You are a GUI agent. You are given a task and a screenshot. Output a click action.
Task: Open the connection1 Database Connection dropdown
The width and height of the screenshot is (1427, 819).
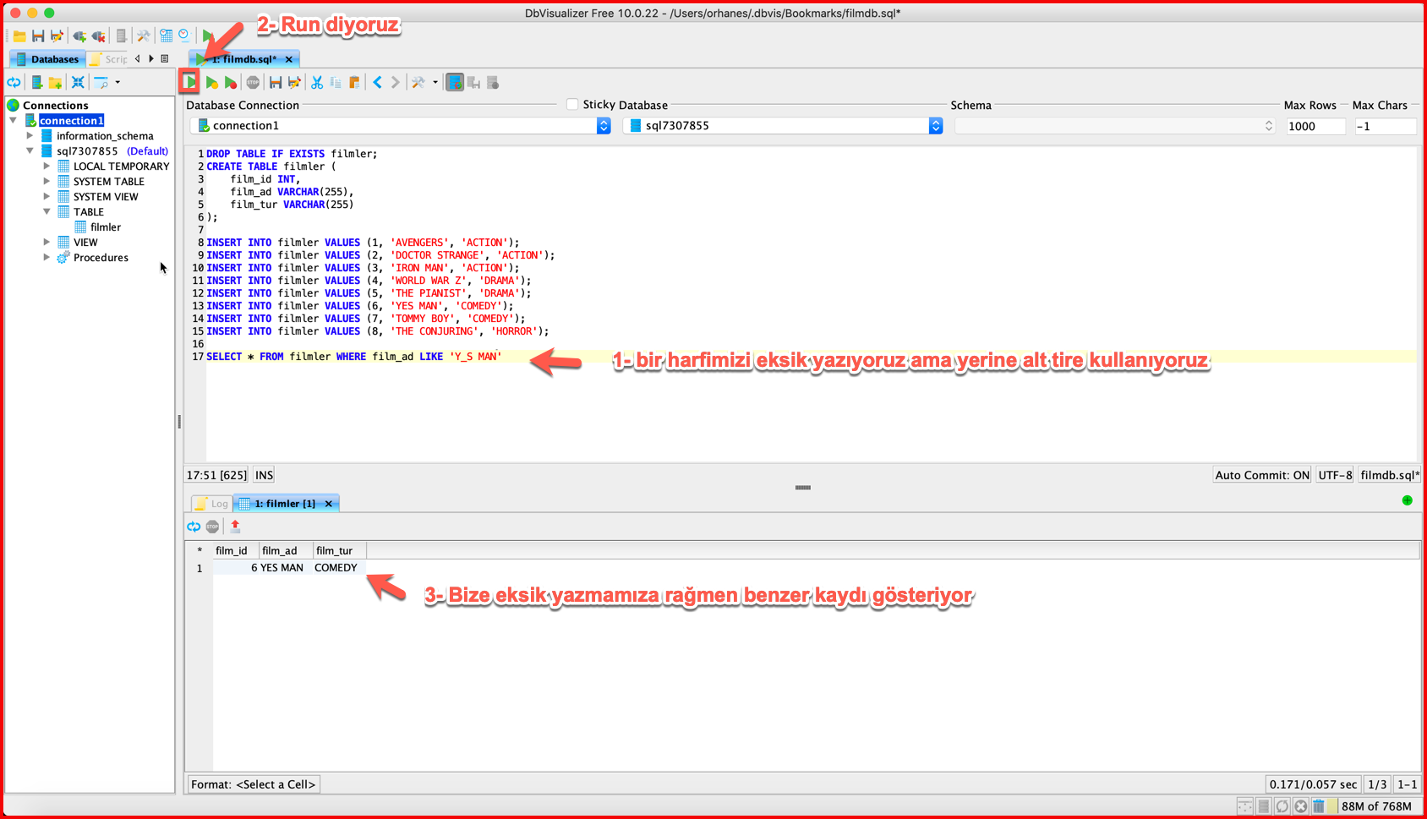pyautogui.click(x=401, y=126)
